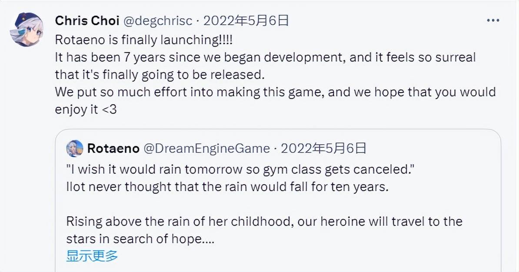519x272 pixels.
Task: Click the "Rotaeno is finally launching!!!!" line
Action: click(143, 40)
